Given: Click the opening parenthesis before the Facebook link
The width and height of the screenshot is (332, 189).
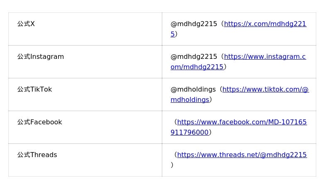Looking at the screenshot, I should (x=175, y=122).
